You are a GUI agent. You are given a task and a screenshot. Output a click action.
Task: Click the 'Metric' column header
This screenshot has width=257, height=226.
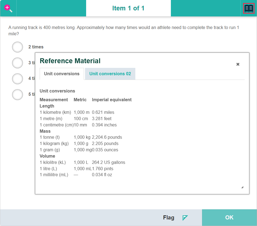click(80, 100)
